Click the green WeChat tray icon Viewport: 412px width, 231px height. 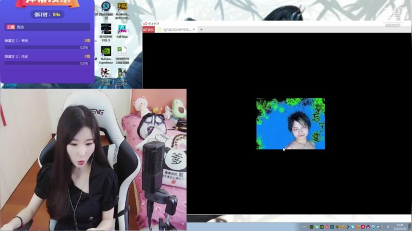pos(316,227)
